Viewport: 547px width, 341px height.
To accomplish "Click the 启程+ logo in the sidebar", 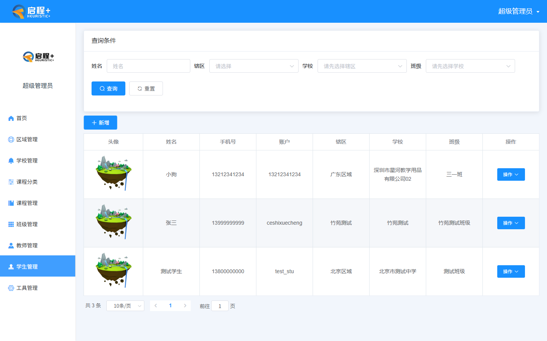I will click(x=38, y=57).
